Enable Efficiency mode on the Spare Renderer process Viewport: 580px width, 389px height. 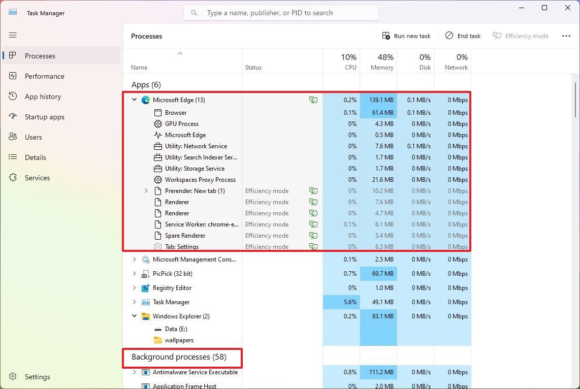pos(313,235)
